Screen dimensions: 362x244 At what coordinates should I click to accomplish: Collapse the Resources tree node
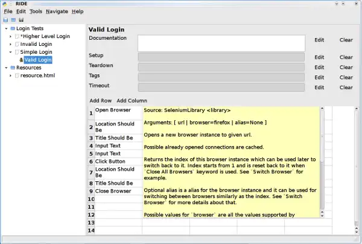pos(6,68)
